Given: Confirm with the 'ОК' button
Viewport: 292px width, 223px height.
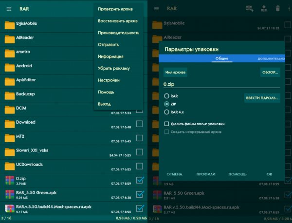Looking at the screenshot, I should point(269,174).
